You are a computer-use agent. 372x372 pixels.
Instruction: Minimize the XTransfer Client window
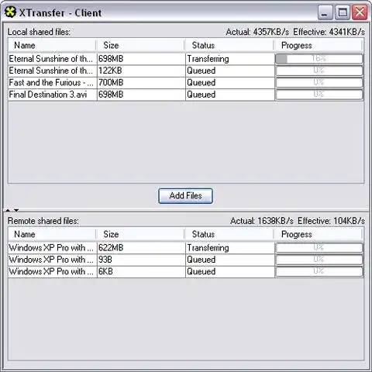pos(325,12)
